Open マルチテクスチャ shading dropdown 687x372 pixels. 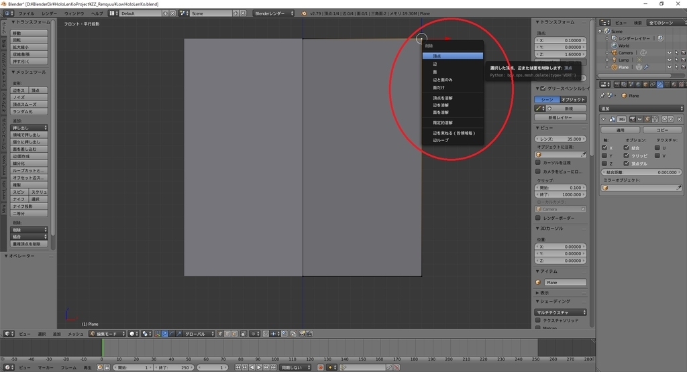point(560,312)
